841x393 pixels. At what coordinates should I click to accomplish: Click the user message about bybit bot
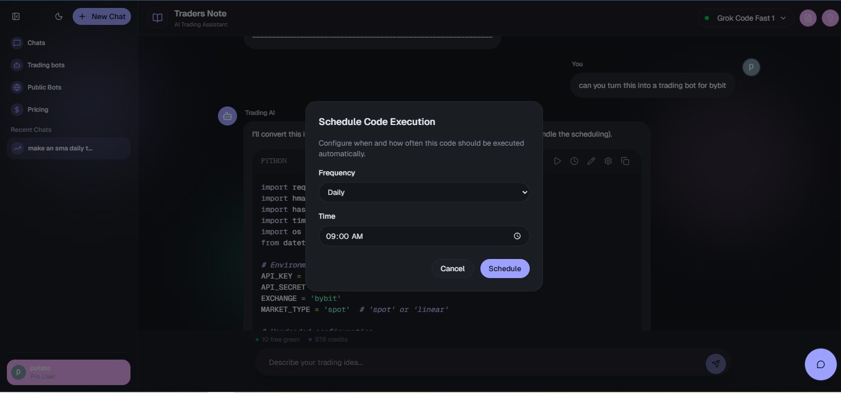coord(652,85)
